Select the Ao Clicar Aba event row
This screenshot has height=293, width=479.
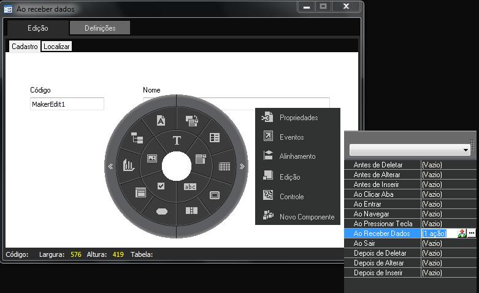click(381, 194)
